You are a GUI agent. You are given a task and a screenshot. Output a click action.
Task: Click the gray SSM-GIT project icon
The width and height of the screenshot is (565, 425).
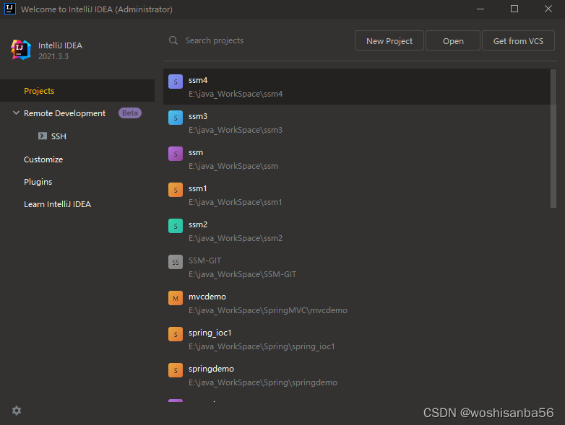(176, 262)
